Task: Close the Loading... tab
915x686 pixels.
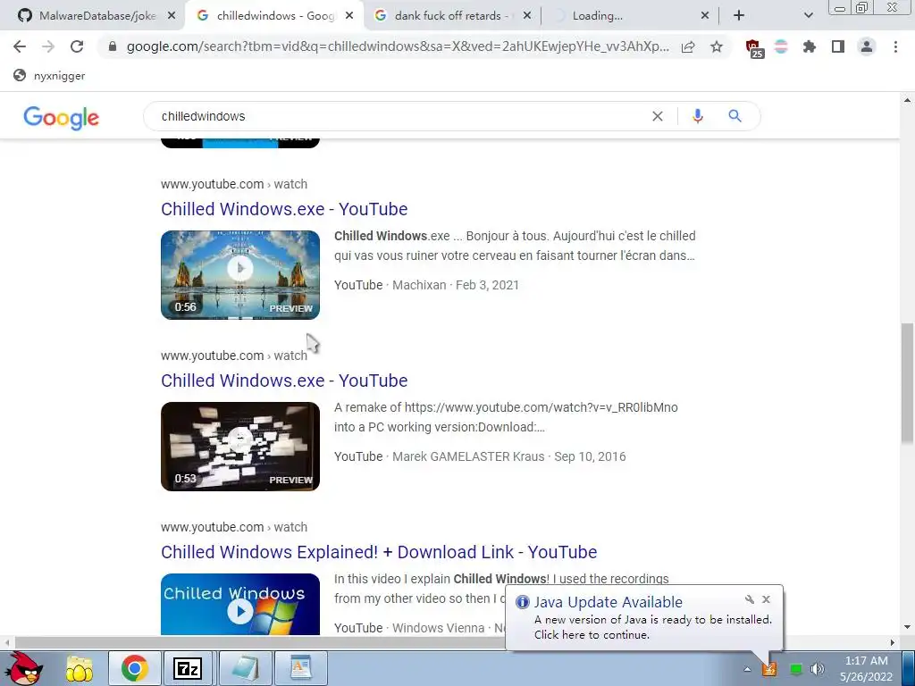Action: tap(705, 16)
